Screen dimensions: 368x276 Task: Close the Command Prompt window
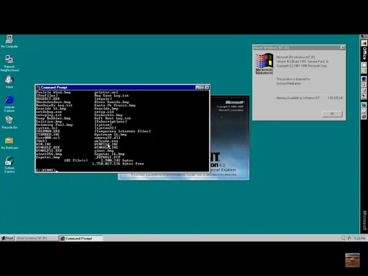point(207,87)
